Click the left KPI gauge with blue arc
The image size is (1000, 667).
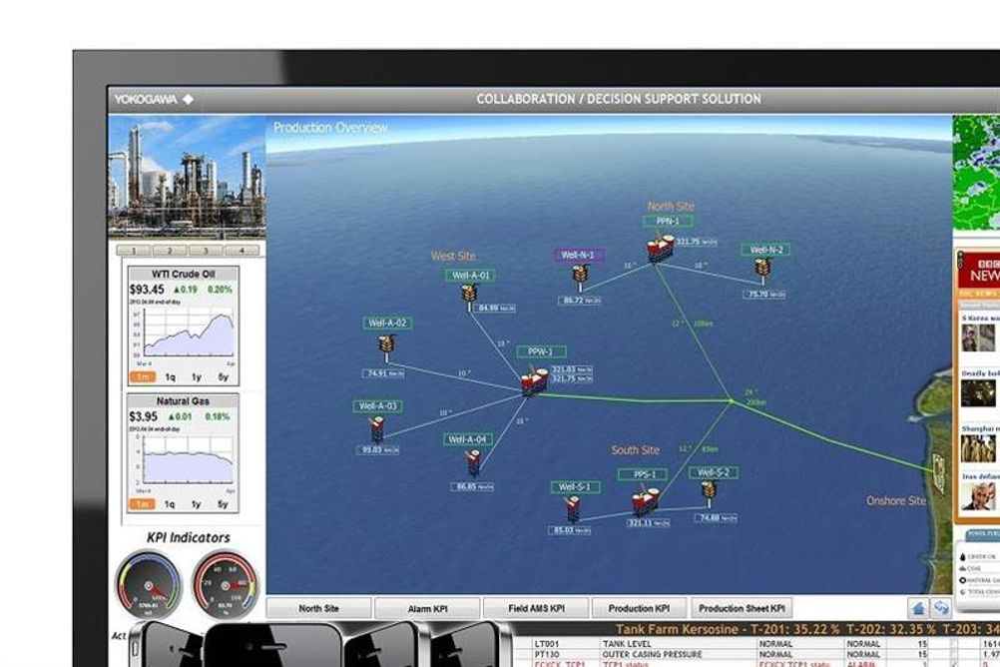coord(148,586)
